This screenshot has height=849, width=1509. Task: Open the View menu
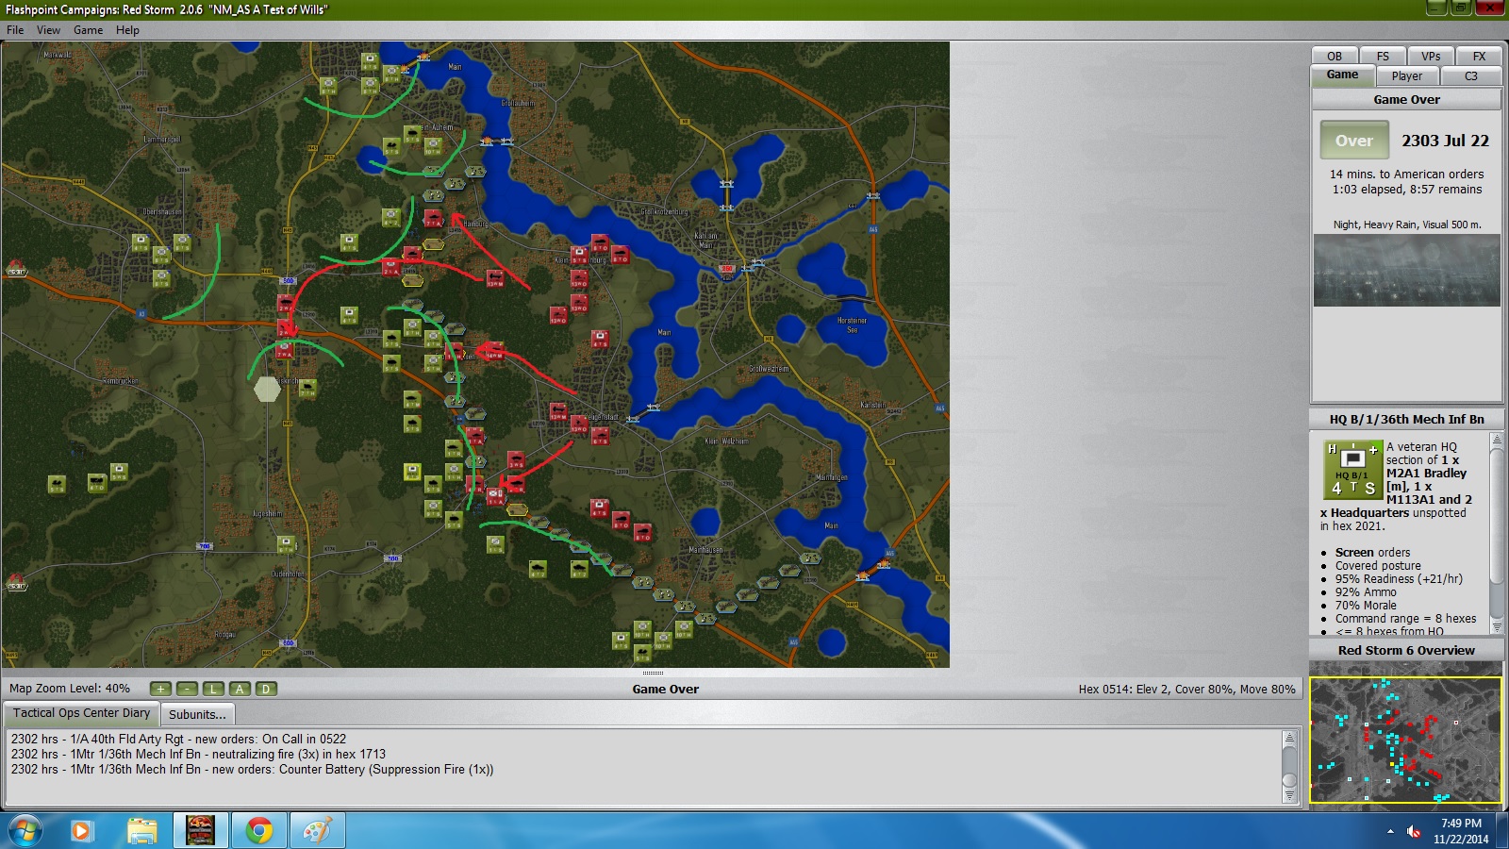(x=48, y=30)
